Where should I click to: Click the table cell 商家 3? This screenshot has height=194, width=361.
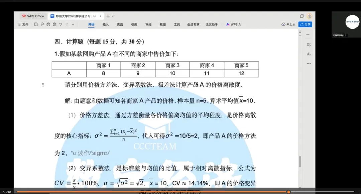click(172, 66)
